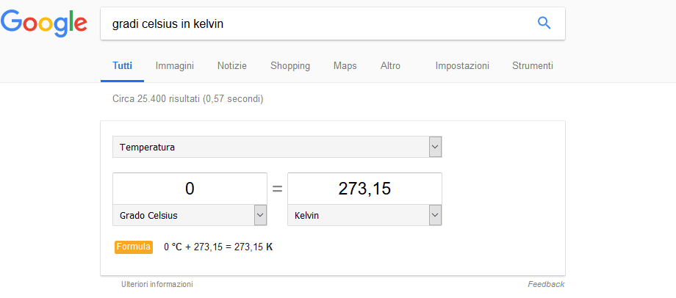676x298 pixels.
Task: Expand the Altro menu
Action: [390, 66]
